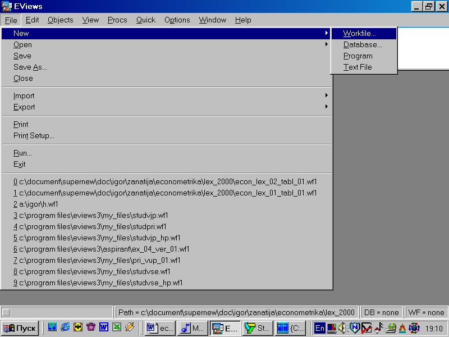Select Save in the File menu
Viewport: 449px width, 337px height.
click(166, 56)
